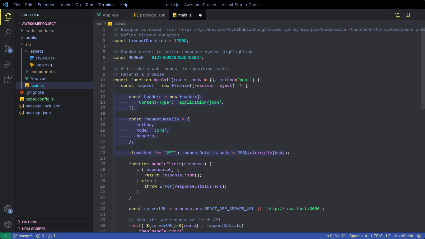This screenshot has width=425, height=239.
Task: Click the Open Changes compare icon
Action: [398, 15]
